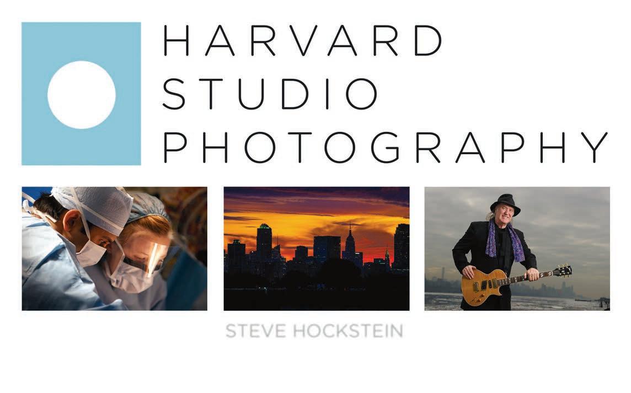Click the letter Y ending PHOTOGRAPHY

[594, 147]
